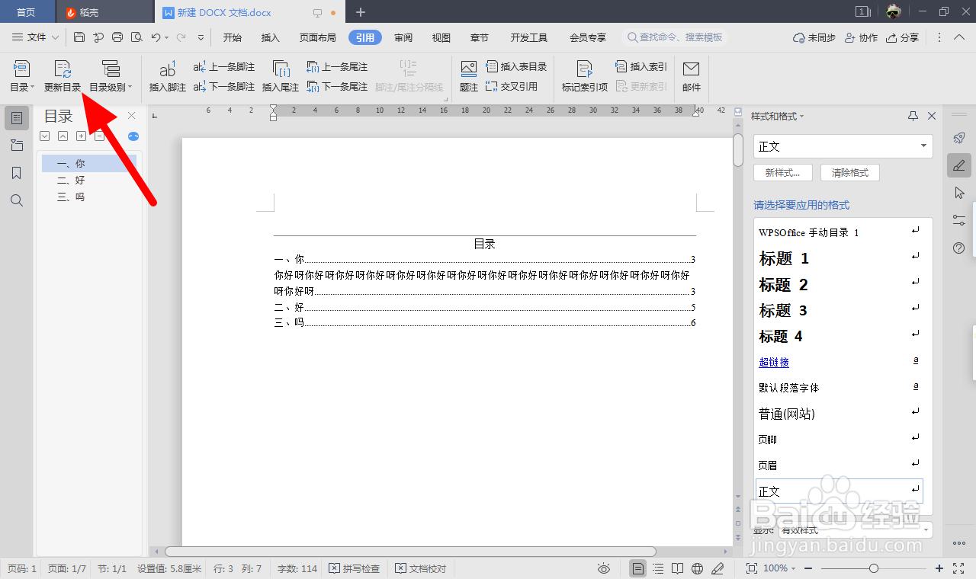The height and width of the screenshot is (579, 976).
Task: Click the 查找命令、搜索模板 search box
Action: [x=675, y=37]
